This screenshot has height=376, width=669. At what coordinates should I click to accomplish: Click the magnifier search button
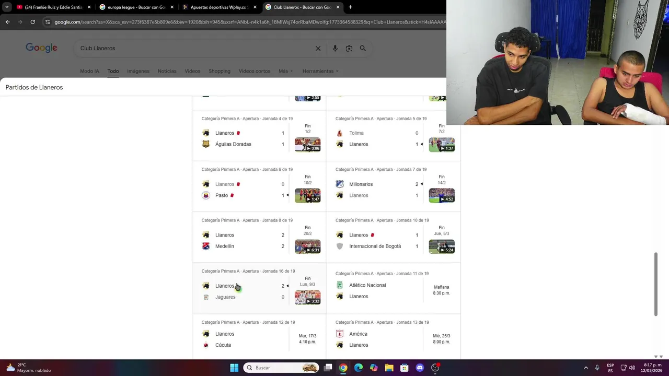[363, 48]
